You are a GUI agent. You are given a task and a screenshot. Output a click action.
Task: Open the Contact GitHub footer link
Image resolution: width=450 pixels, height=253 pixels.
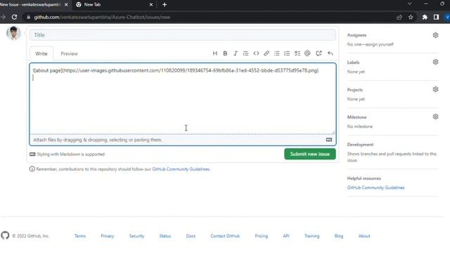(225, 236)
